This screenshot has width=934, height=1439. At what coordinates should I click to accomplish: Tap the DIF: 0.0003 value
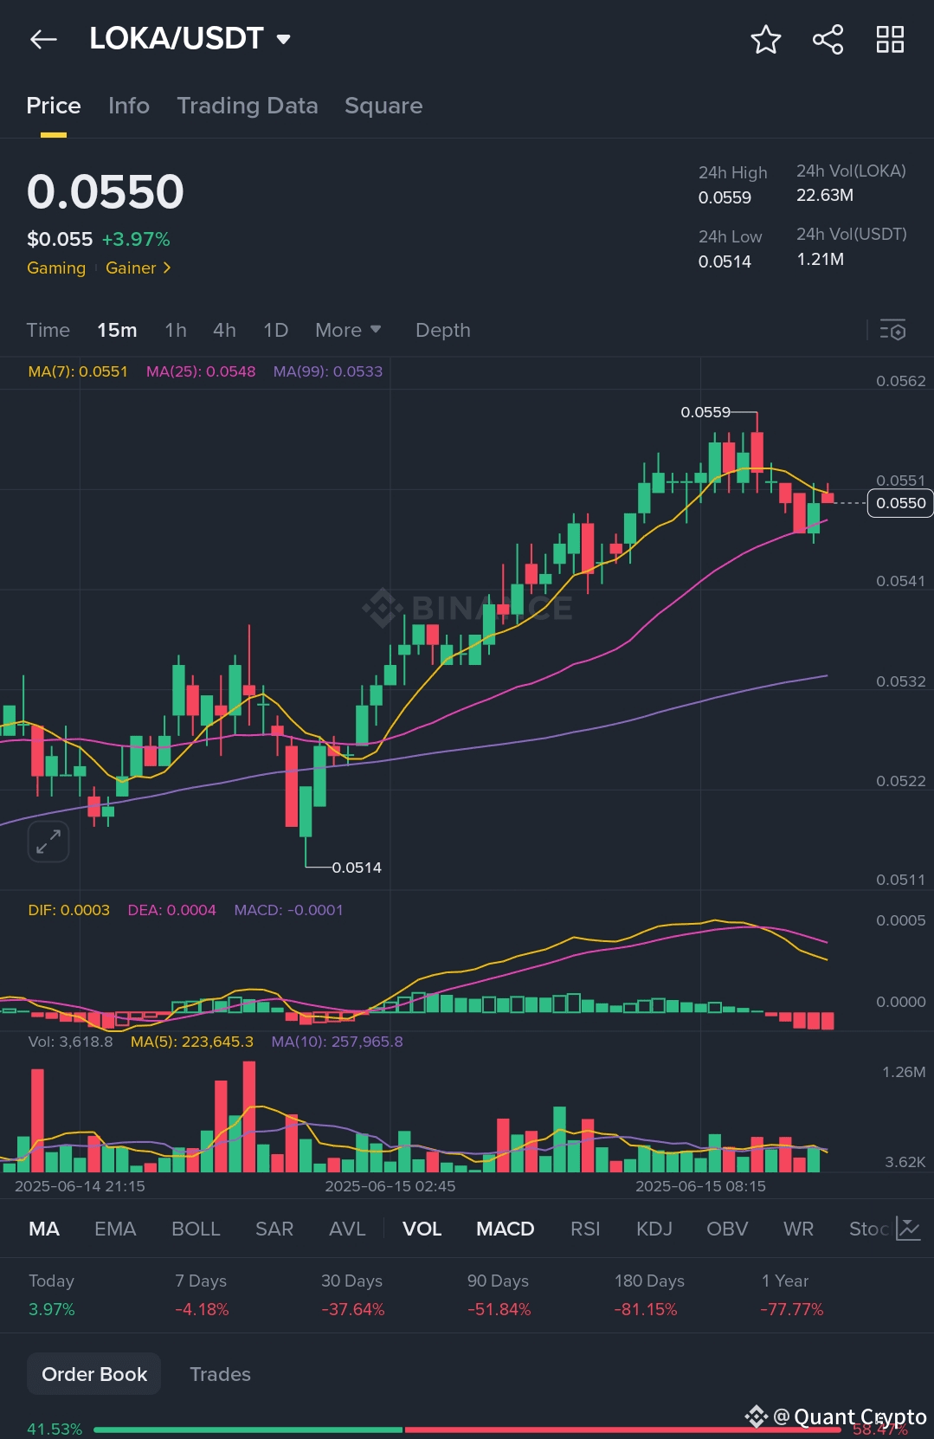click(69, 910)
